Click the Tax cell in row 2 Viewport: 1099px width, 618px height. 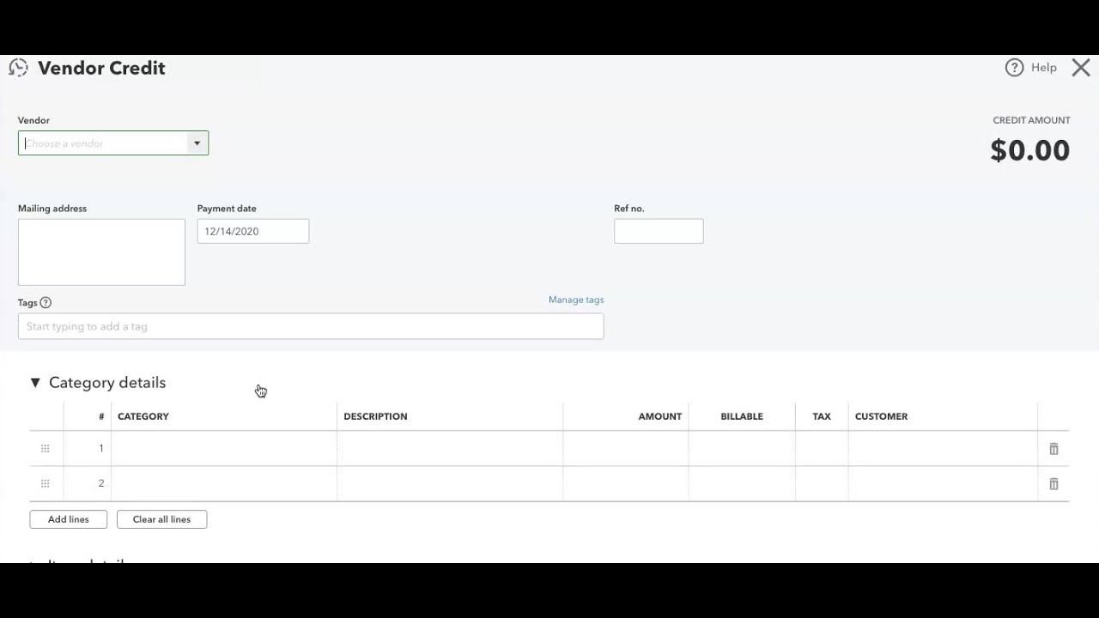click(822, 484)
